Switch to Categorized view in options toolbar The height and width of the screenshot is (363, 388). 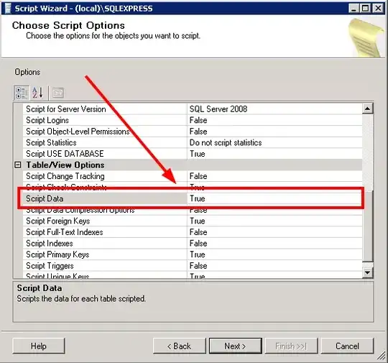pos(22,93)
